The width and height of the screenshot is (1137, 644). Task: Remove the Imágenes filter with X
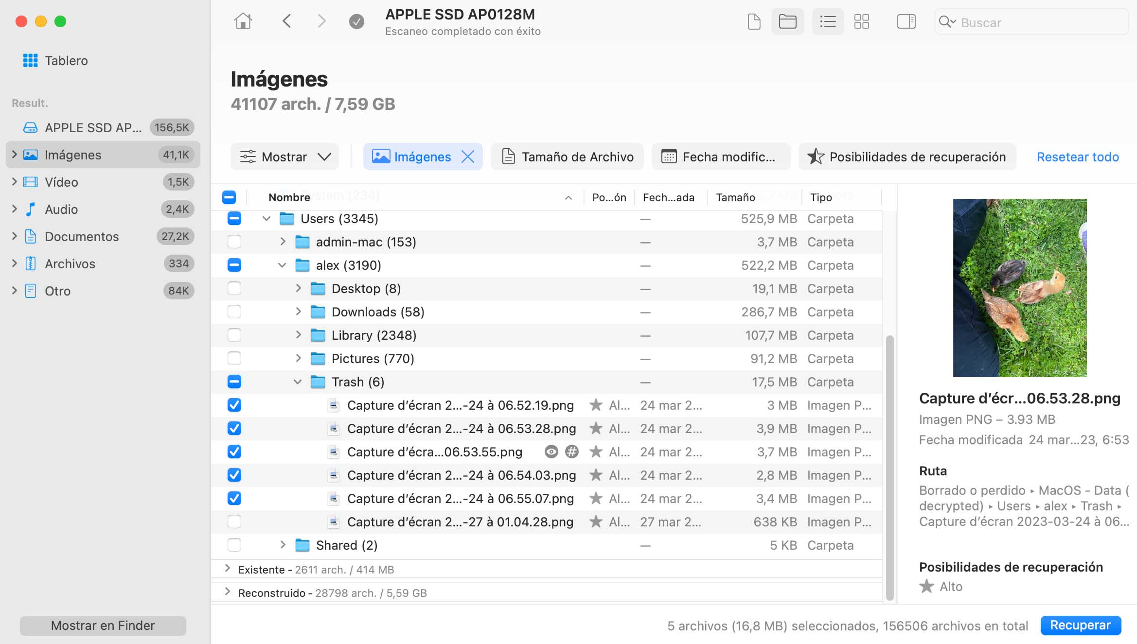[x=467, y=157]
